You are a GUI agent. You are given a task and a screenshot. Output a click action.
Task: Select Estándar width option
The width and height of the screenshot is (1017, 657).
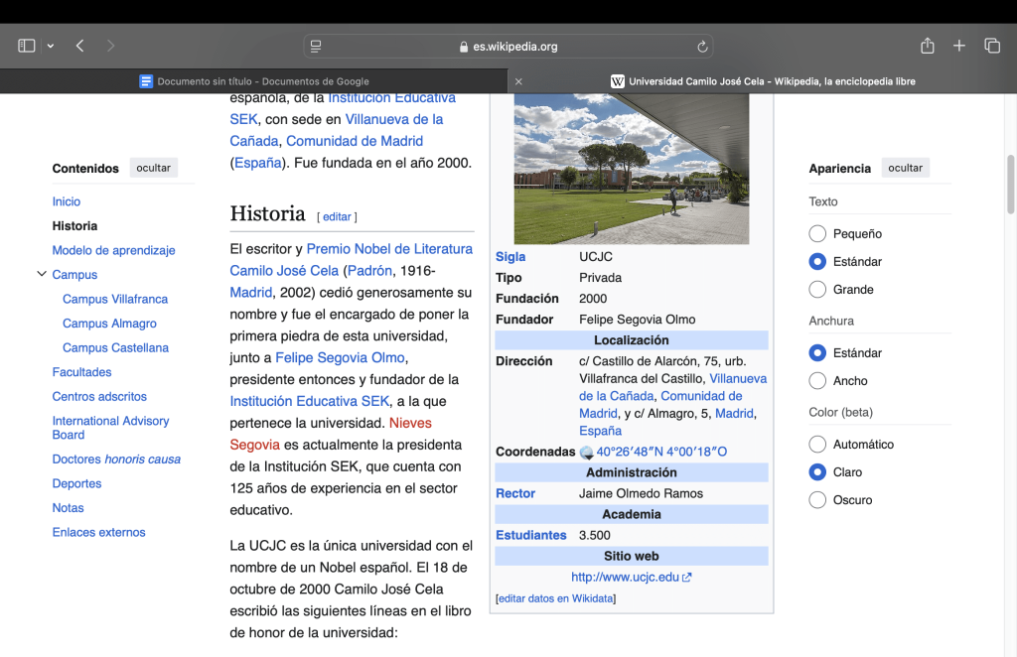point(817,352)
